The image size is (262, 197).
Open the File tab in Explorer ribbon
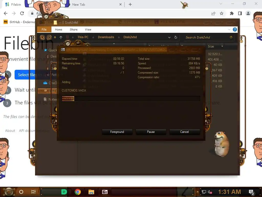44,29
